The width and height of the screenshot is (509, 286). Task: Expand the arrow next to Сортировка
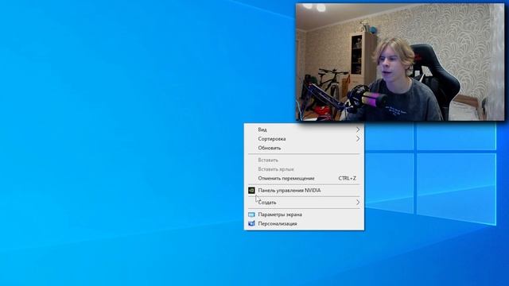(x=358, y=139)
